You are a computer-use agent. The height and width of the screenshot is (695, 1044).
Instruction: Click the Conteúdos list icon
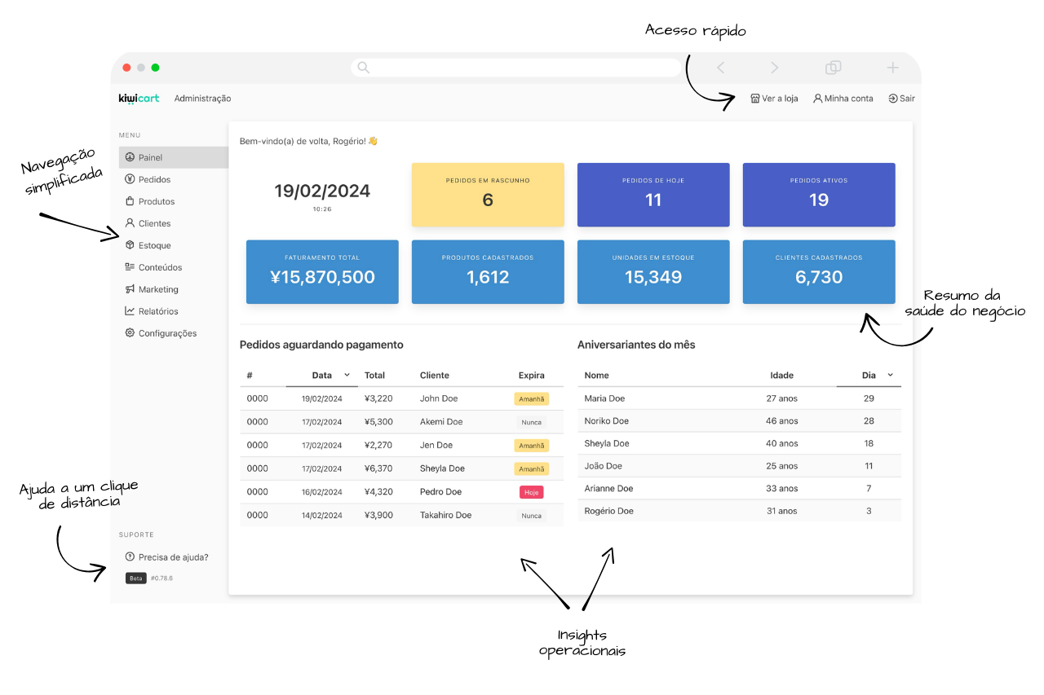click(x=130, y=267)
